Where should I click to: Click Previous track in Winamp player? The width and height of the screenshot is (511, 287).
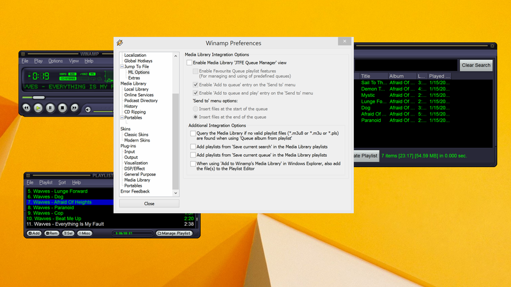click(x=26, y=108)
